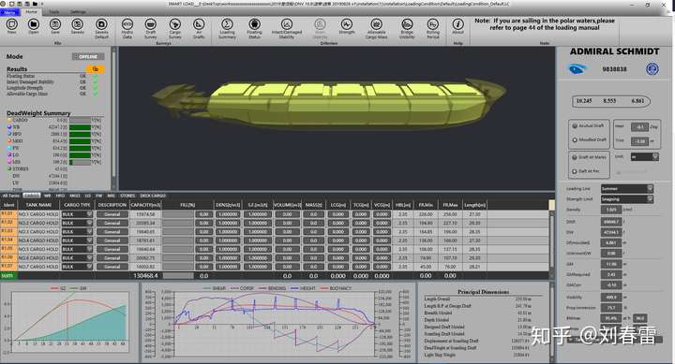
Task: Select the Modified Draft radio button
Action: pos(575,140)
